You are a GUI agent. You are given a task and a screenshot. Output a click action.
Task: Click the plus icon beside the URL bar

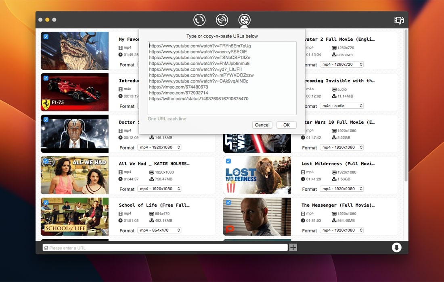293,247
